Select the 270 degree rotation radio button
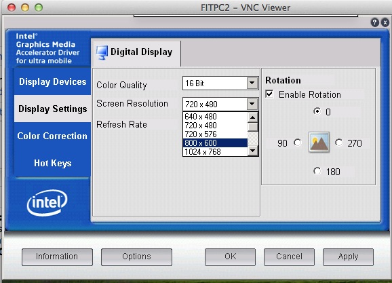 [338, 143]
